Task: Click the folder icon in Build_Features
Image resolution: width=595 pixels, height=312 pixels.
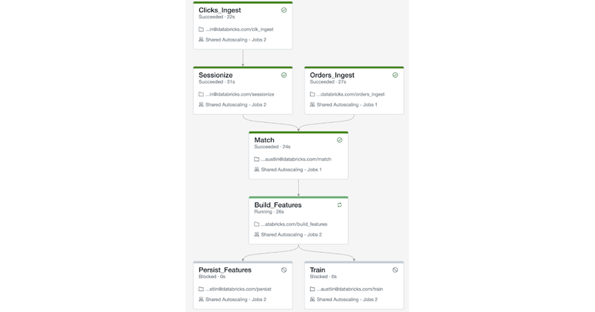Action: tap(257, 224)
